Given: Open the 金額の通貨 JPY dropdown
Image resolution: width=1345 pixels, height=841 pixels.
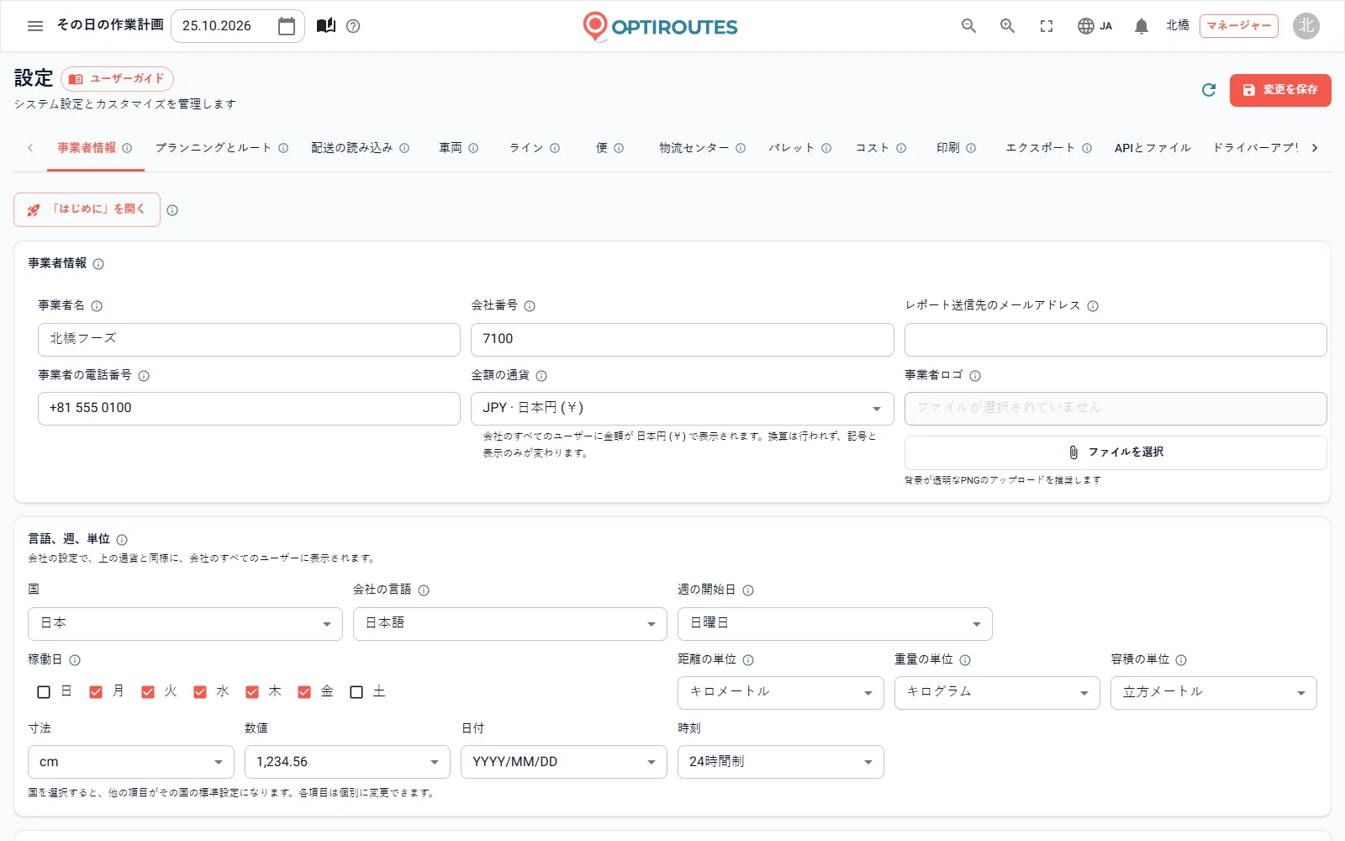Looking at the screenshot, I should [x=682, y=409].
